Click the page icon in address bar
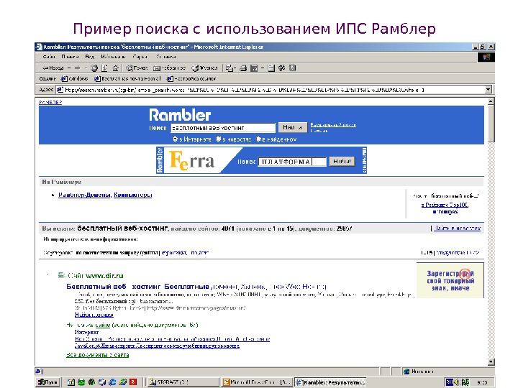The image size is (518, 388). [x=60, y=90]
